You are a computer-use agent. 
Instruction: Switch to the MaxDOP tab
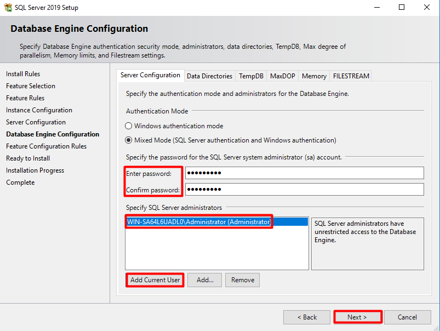point(283,76)
